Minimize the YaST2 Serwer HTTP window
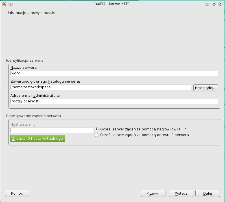The image size is (225, 202). [x=207, y=4]
